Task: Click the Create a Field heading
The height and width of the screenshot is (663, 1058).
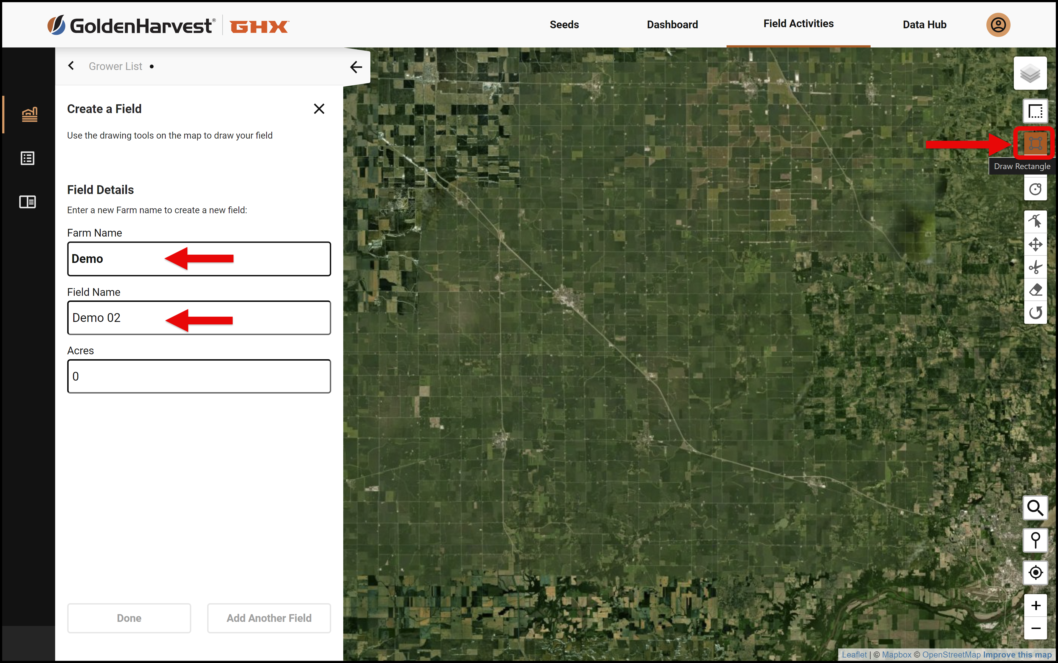Action: (x=104, y=109)
